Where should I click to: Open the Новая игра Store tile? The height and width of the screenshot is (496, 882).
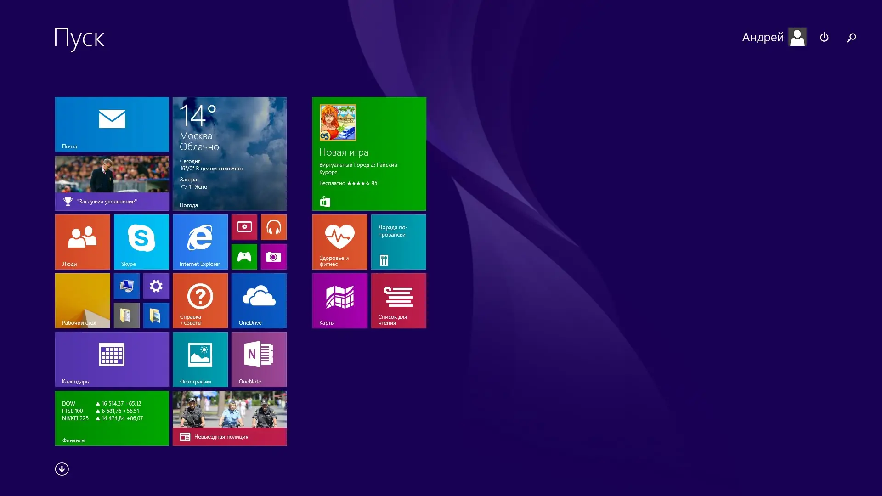pyautogui.click(x=369, y=153)
